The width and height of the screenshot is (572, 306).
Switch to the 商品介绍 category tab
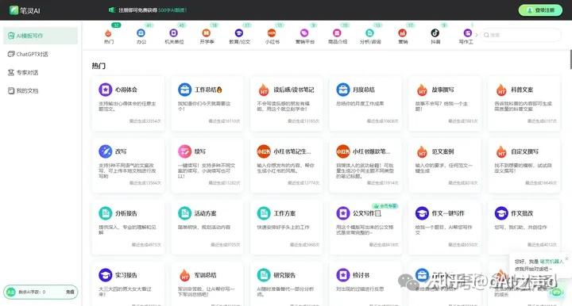click(x=338, y=36)
